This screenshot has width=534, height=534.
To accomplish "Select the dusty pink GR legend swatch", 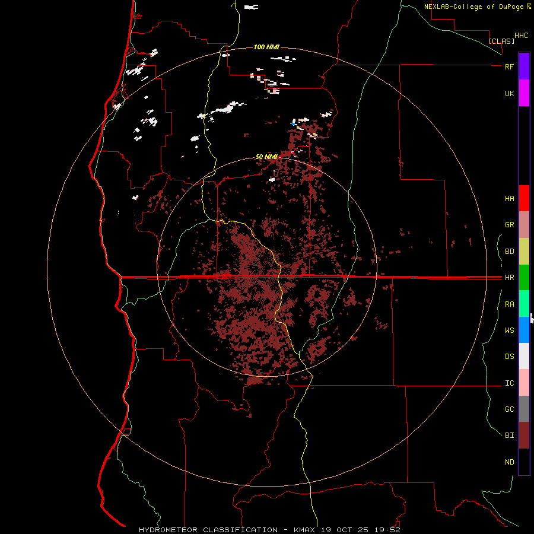I will click(x=524, y=225).
